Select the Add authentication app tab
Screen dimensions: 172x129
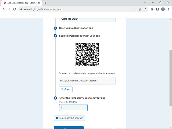point(21,3)
